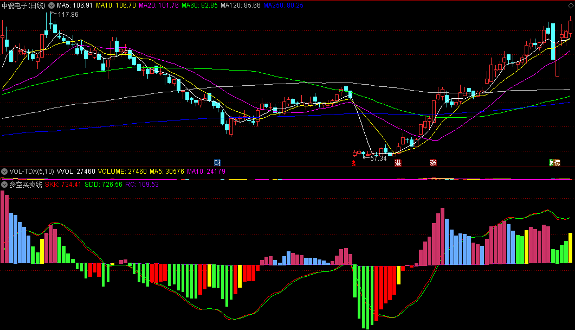Click the green-and-brown marker ending in 榜
The image size is (575, 330).
point(554,163)
